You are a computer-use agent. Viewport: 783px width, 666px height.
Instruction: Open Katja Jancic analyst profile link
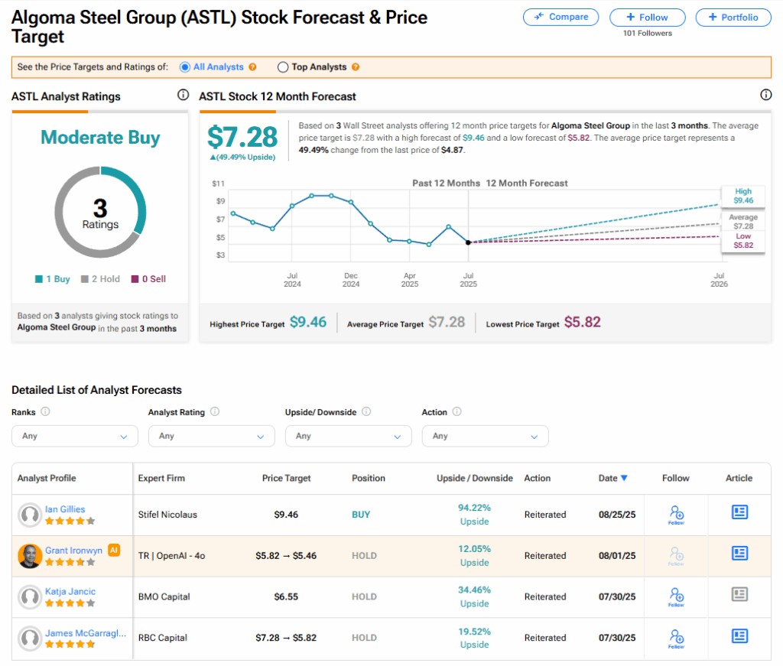click(x=70, y=591)
